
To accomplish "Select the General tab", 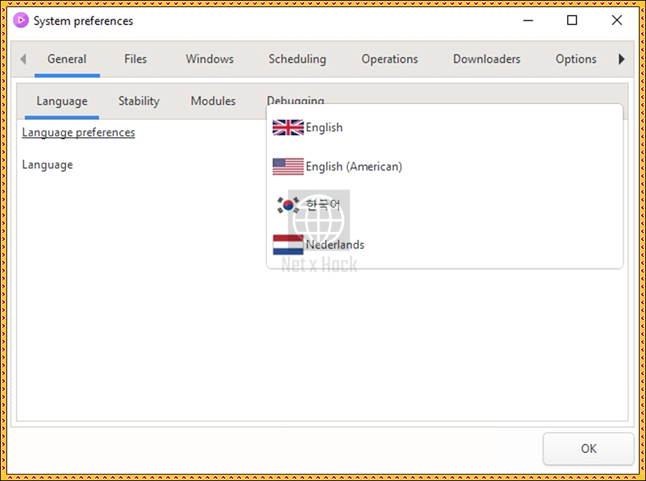I will click(x=67, y=59).
